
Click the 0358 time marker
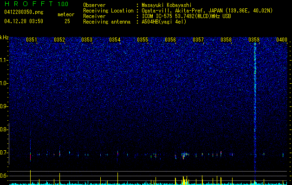(x=226, y=40)
